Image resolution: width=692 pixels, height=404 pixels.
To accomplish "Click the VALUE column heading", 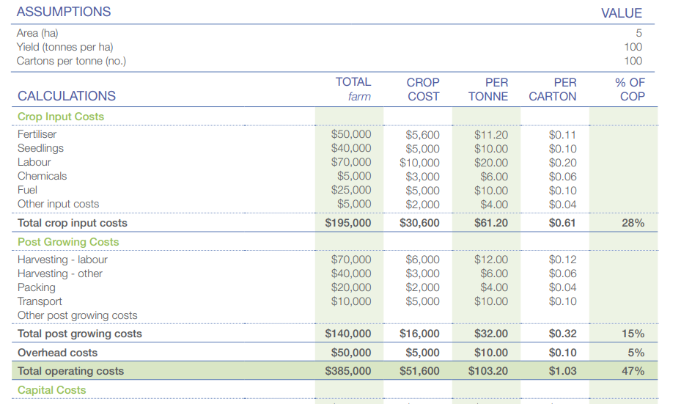I will coord(622,12).
